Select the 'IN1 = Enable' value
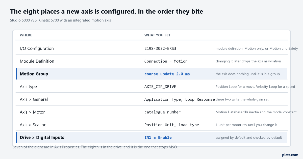The width and height of the screenshot is (303, 159). pos(158,138)
